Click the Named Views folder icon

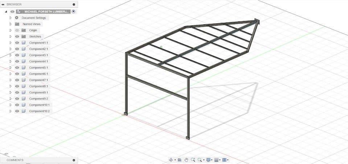click(17, 24)
